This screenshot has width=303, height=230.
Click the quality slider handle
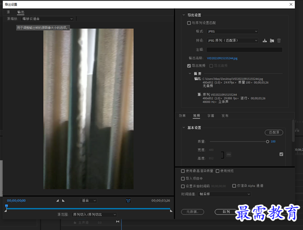point(267,142)
